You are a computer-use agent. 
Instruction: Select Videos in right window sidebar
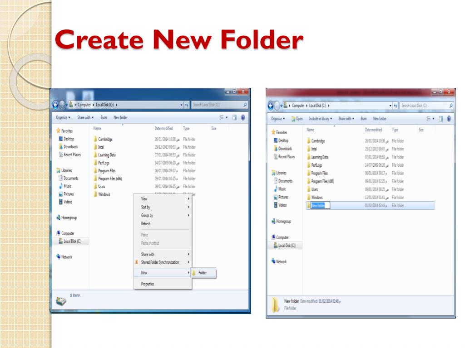coord(280,205)
